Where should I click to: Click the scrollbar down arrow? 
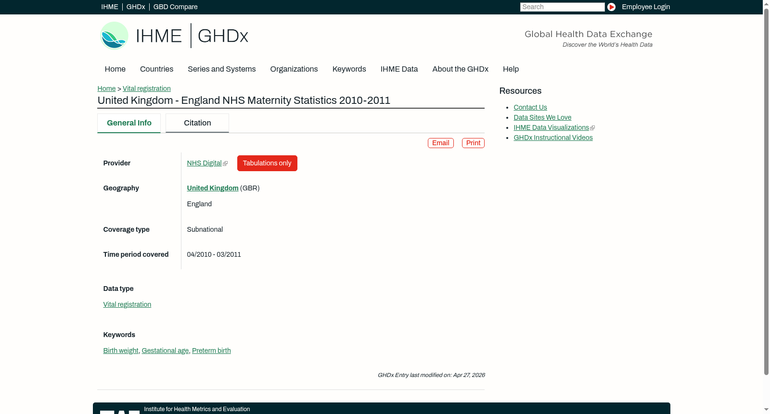766,410
